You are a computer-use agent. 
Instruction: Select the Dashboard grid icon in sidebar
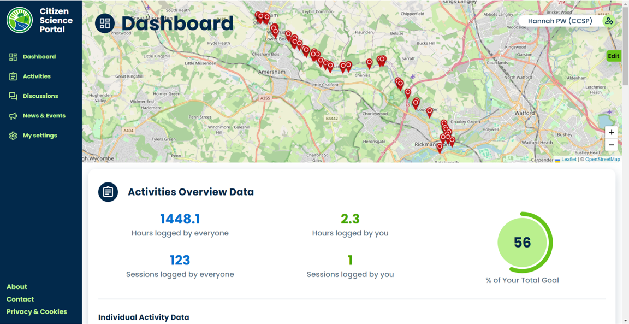pos(12,56)
